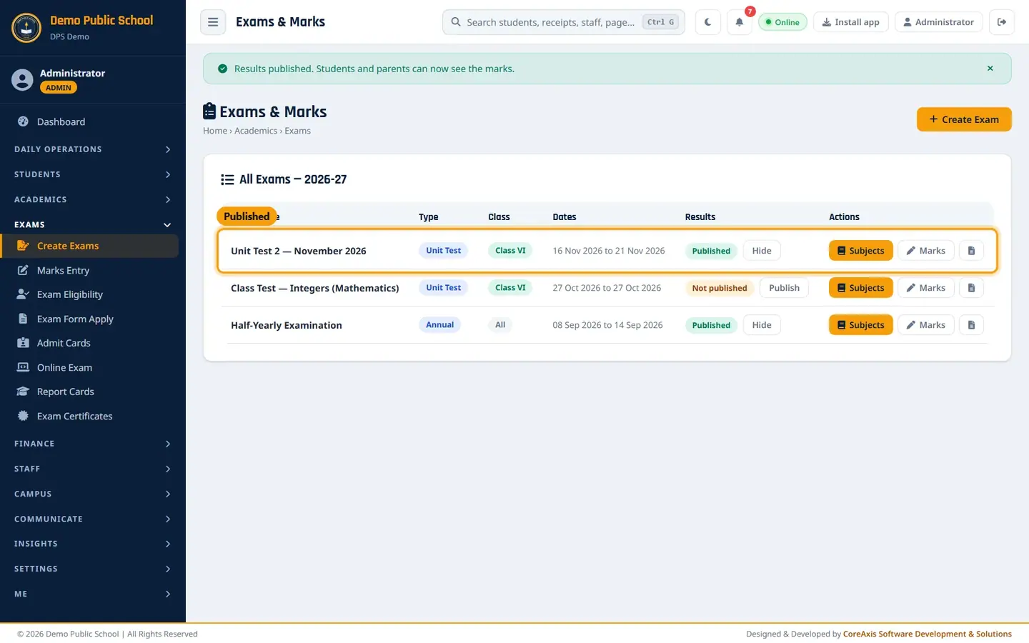The height and width of the screenshot is (643, 1029).
Task: Go to Exam Eligibility page
Action: (89, 294)
